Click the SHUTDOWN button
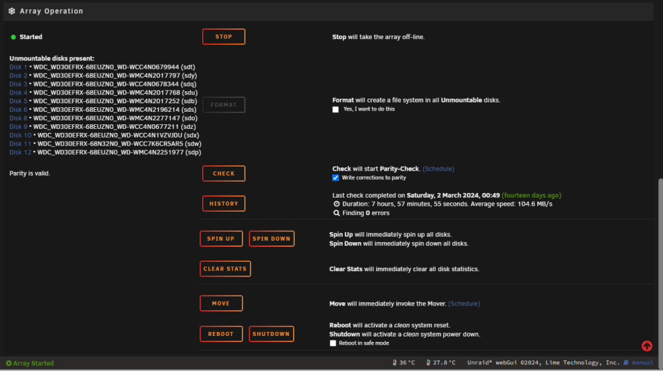Viewport: 663px width, 371px height. (x=271, y=334)
